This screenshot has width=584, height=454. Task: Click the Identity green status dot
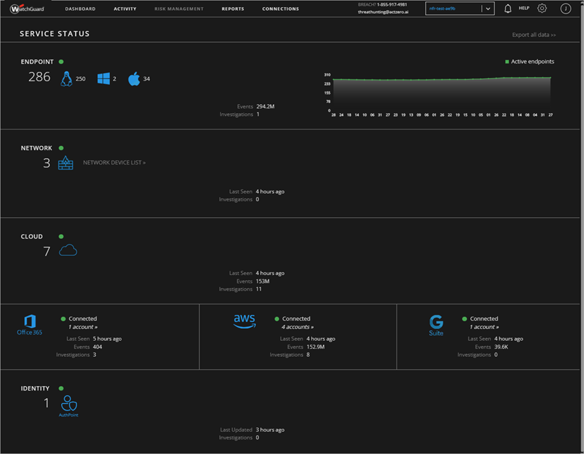61,389
